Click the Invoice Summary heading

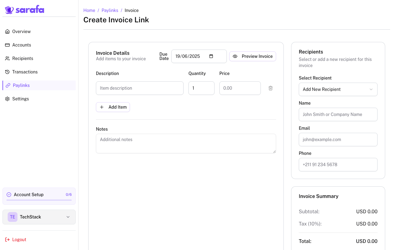(x=318, y=196)
